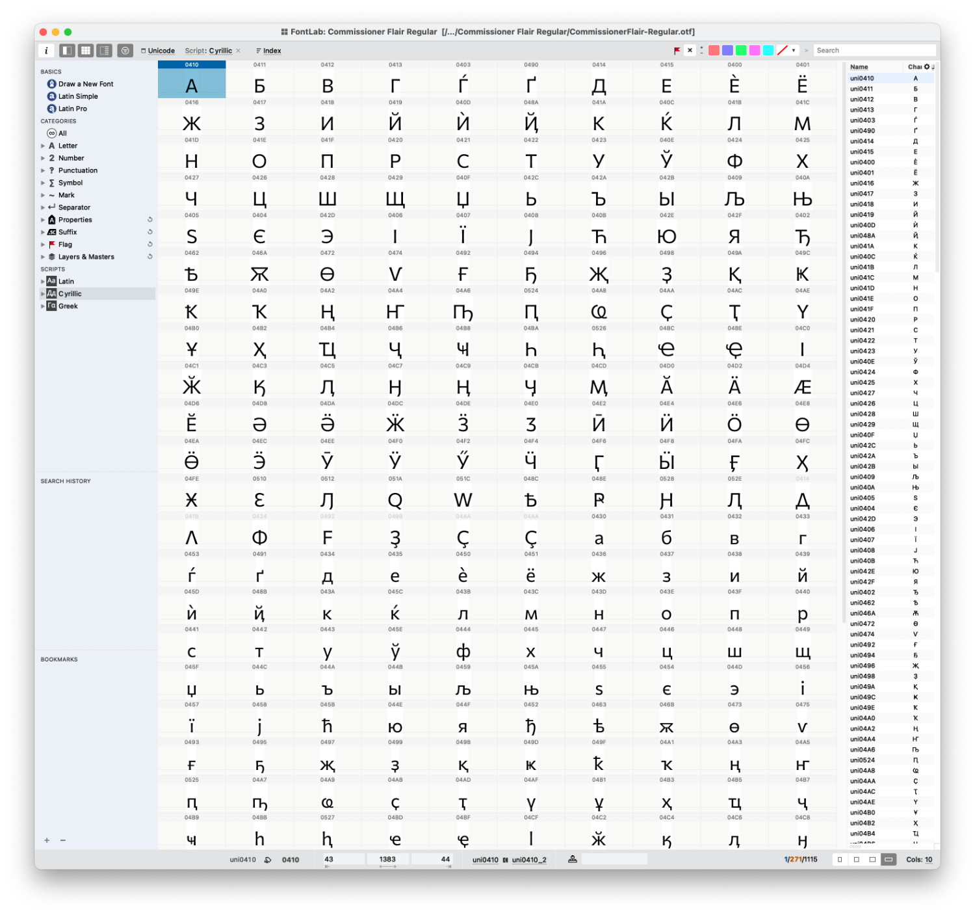Open the Index sort order dropdown
Viewport: 975px width, 915px height.
click(x=268, y=51)
